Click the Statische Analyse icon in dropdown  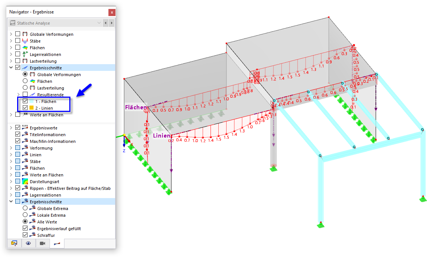pos(13,23)
